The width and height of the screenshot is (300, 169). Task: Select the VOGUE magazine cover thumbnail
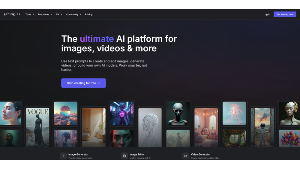37,128
